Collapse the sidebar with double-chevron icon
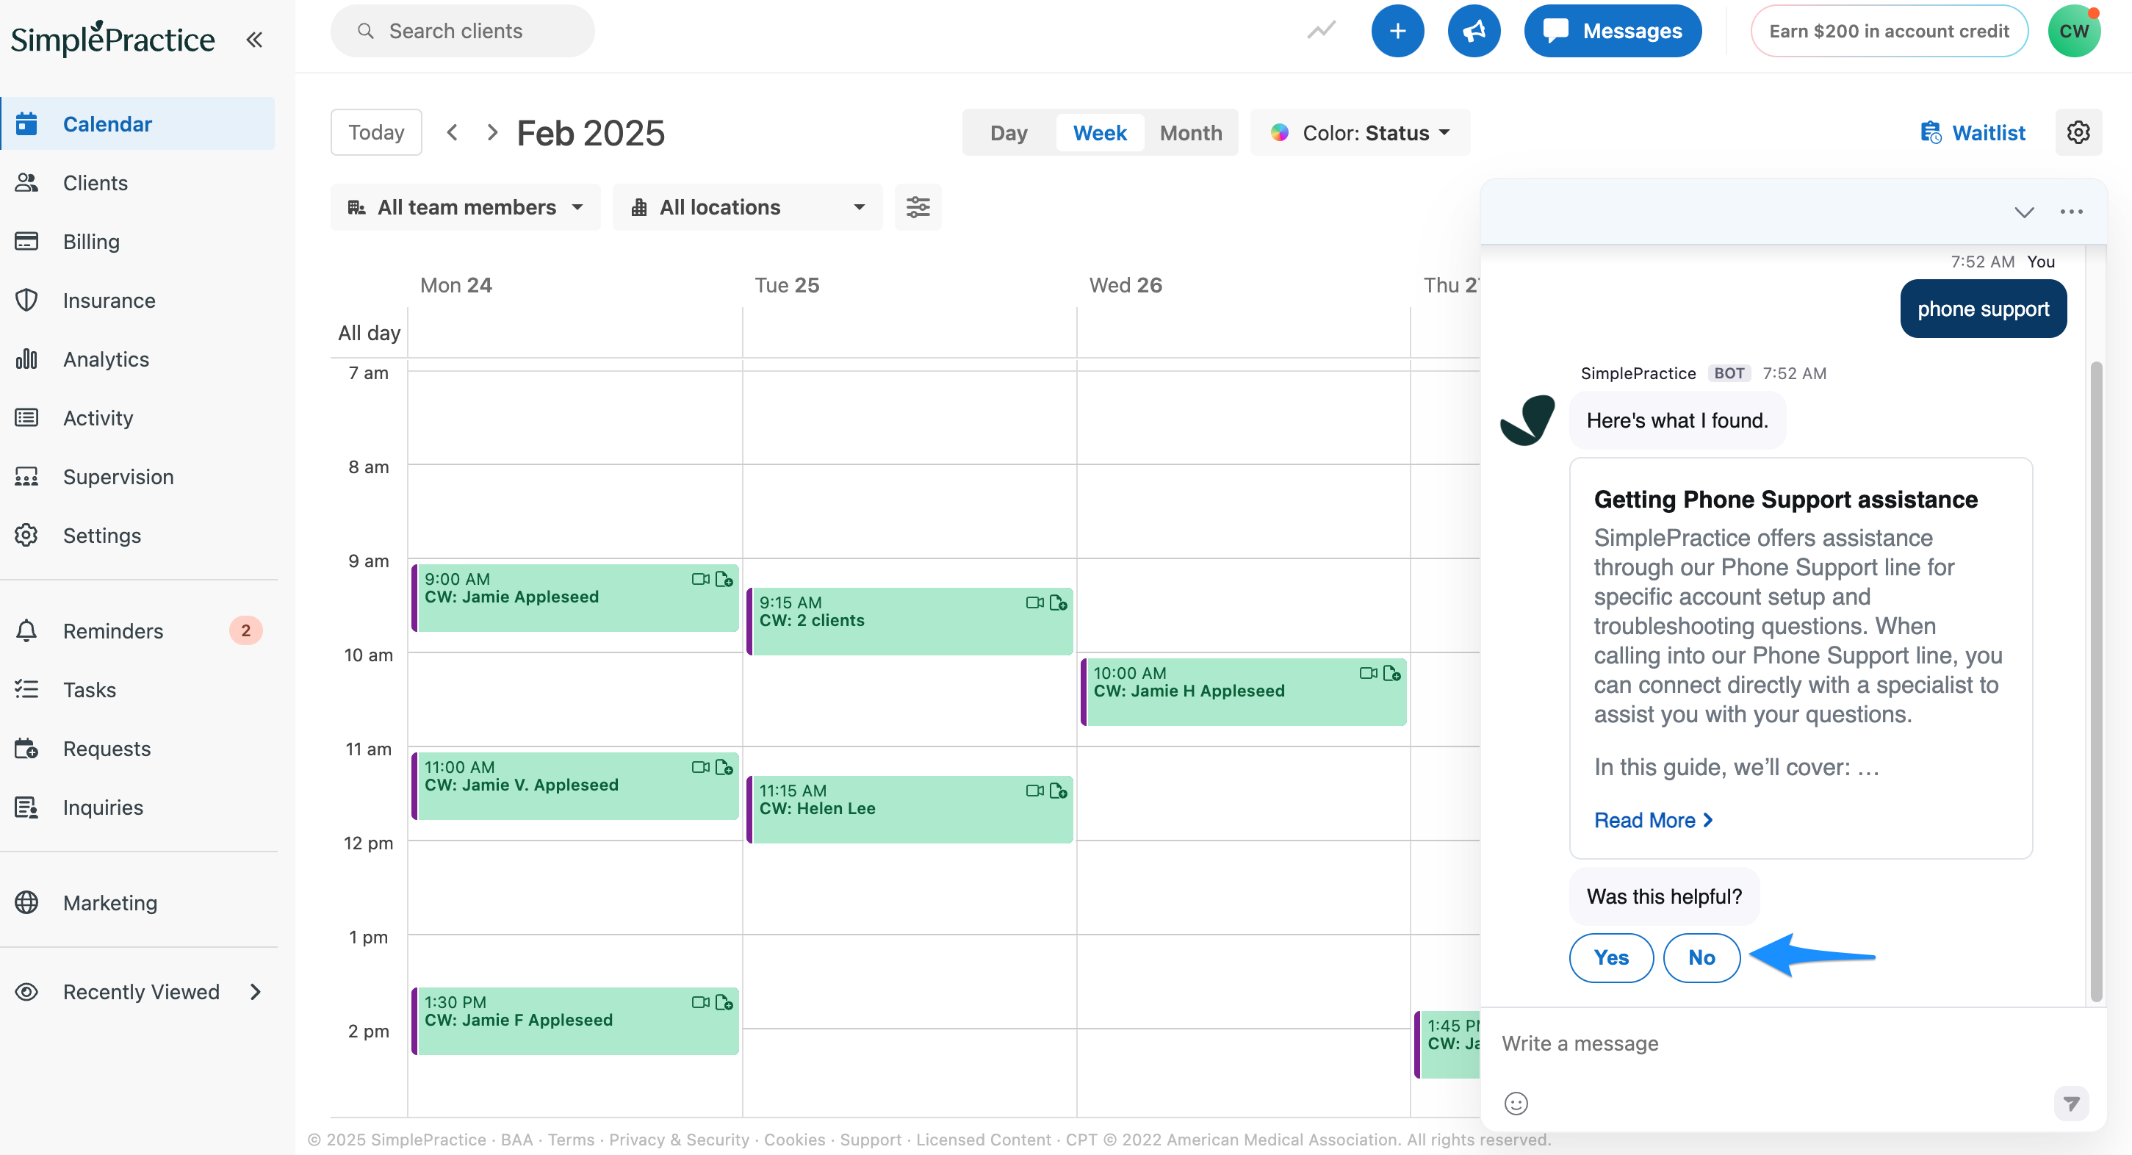 pos(254,39)
